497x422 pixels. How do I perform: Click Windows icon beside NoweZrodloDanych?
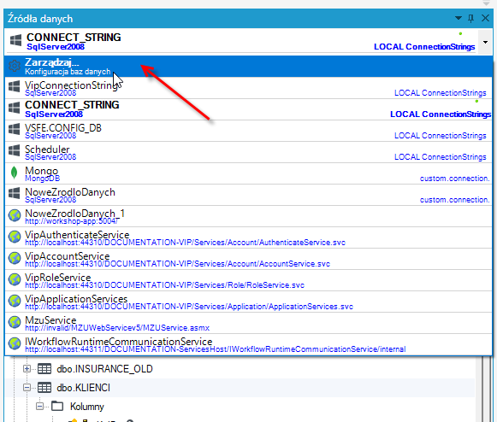click(x=15, y=193)
